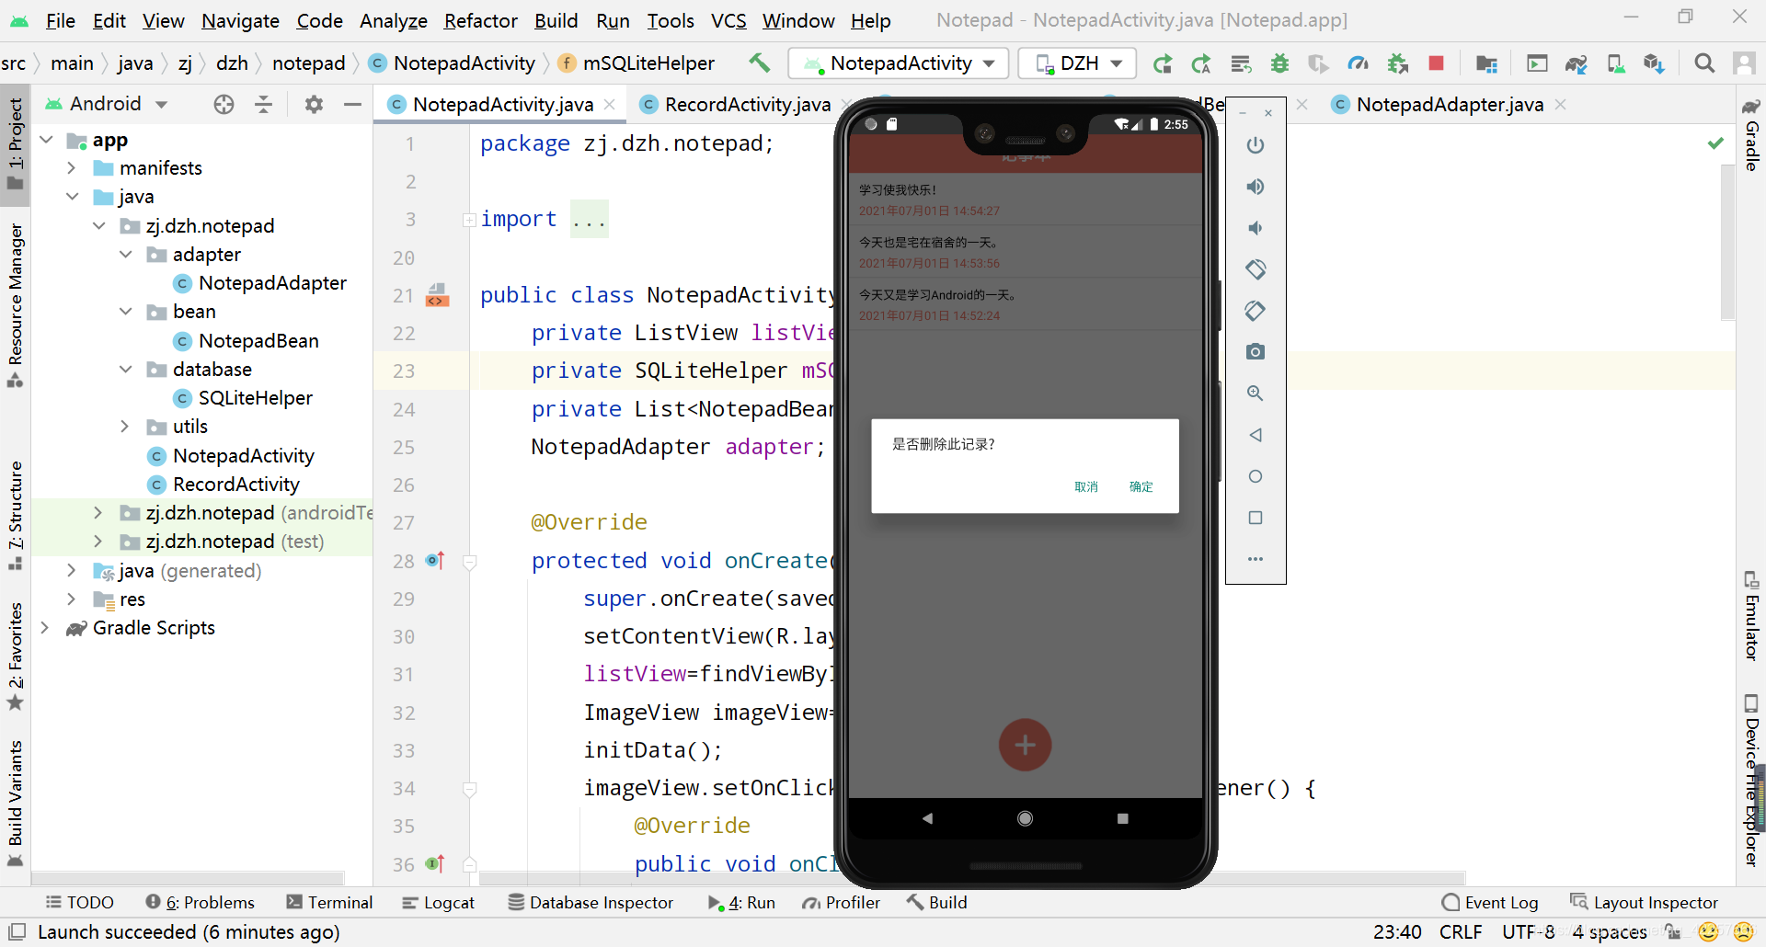
Task: Expand the utils package
Action: click(125, 426)
